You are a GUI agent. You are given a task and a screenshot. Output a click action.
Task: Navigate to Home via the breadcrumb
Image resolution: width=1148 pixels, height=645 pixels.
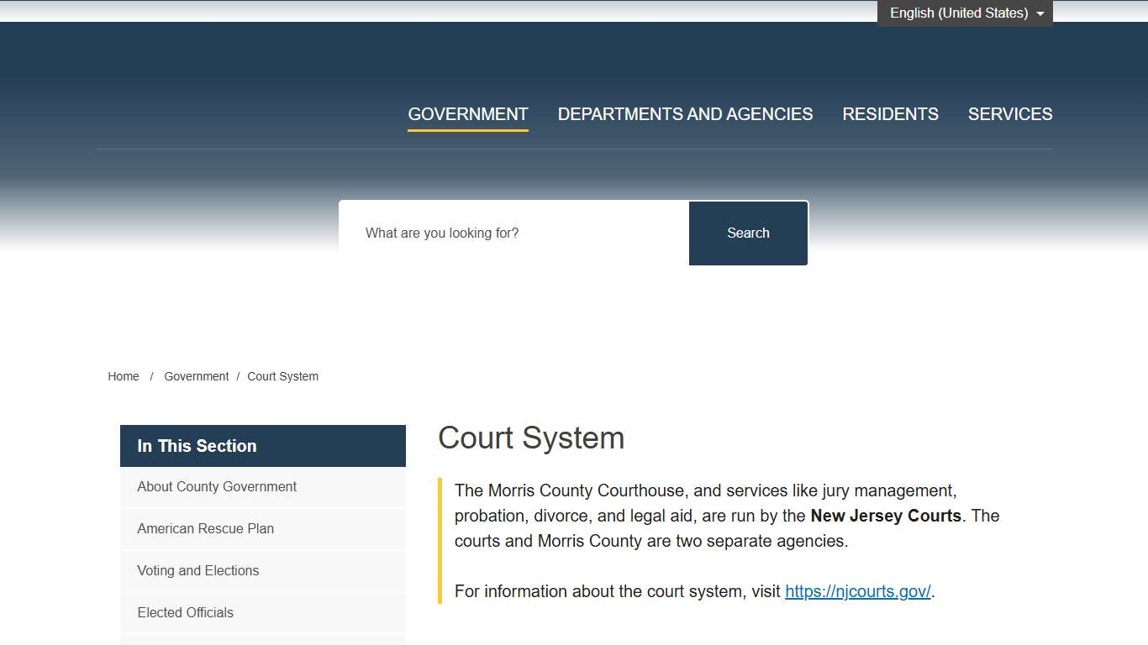(123, 376)
